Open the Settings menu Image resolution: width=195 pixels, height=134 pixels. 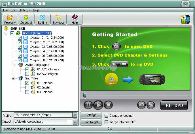[24, 10]
